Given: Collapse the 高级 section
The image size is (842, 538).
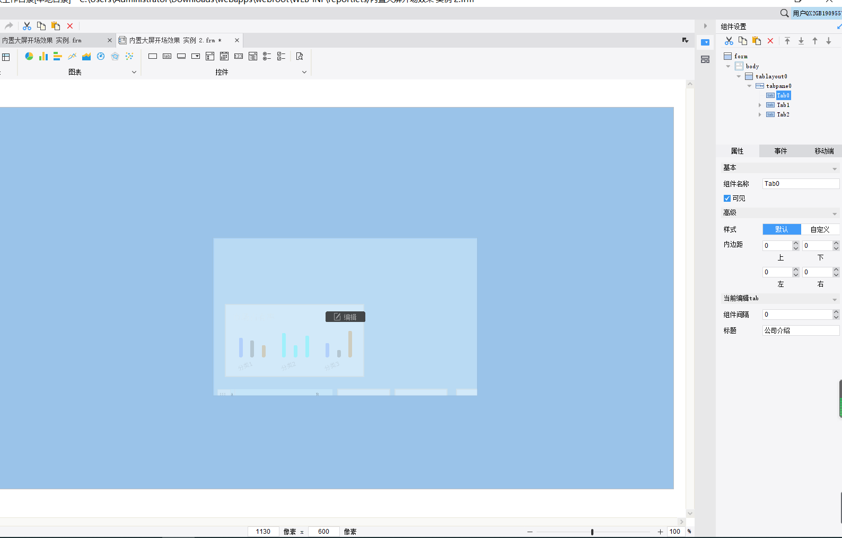Looking at the screenshot, I should click(835, 214).
